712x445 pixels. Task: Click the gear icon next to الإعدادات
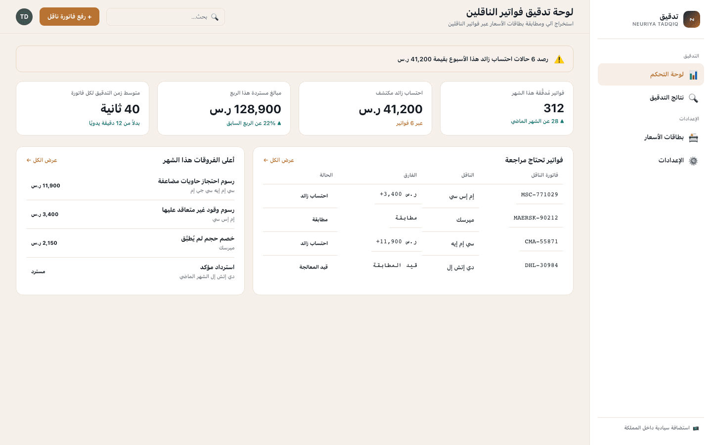tap(693, 161)
